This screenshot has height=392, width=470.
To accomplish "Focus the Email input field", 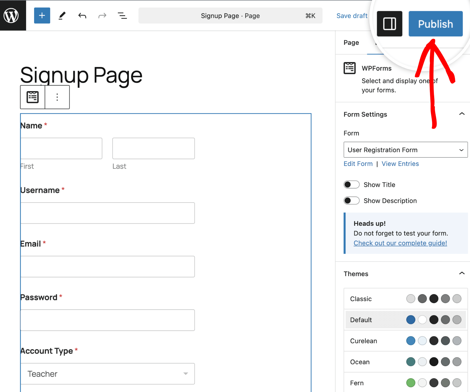I will 108,267.
